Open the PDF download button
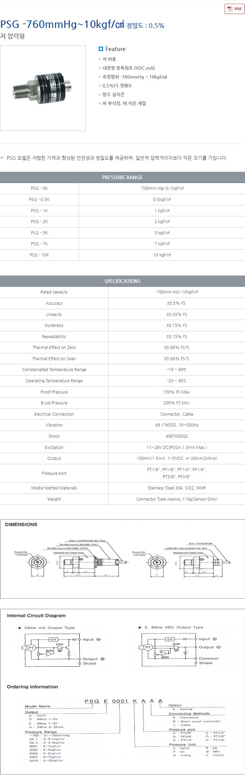Screen dimensions: 245x784 234,9
